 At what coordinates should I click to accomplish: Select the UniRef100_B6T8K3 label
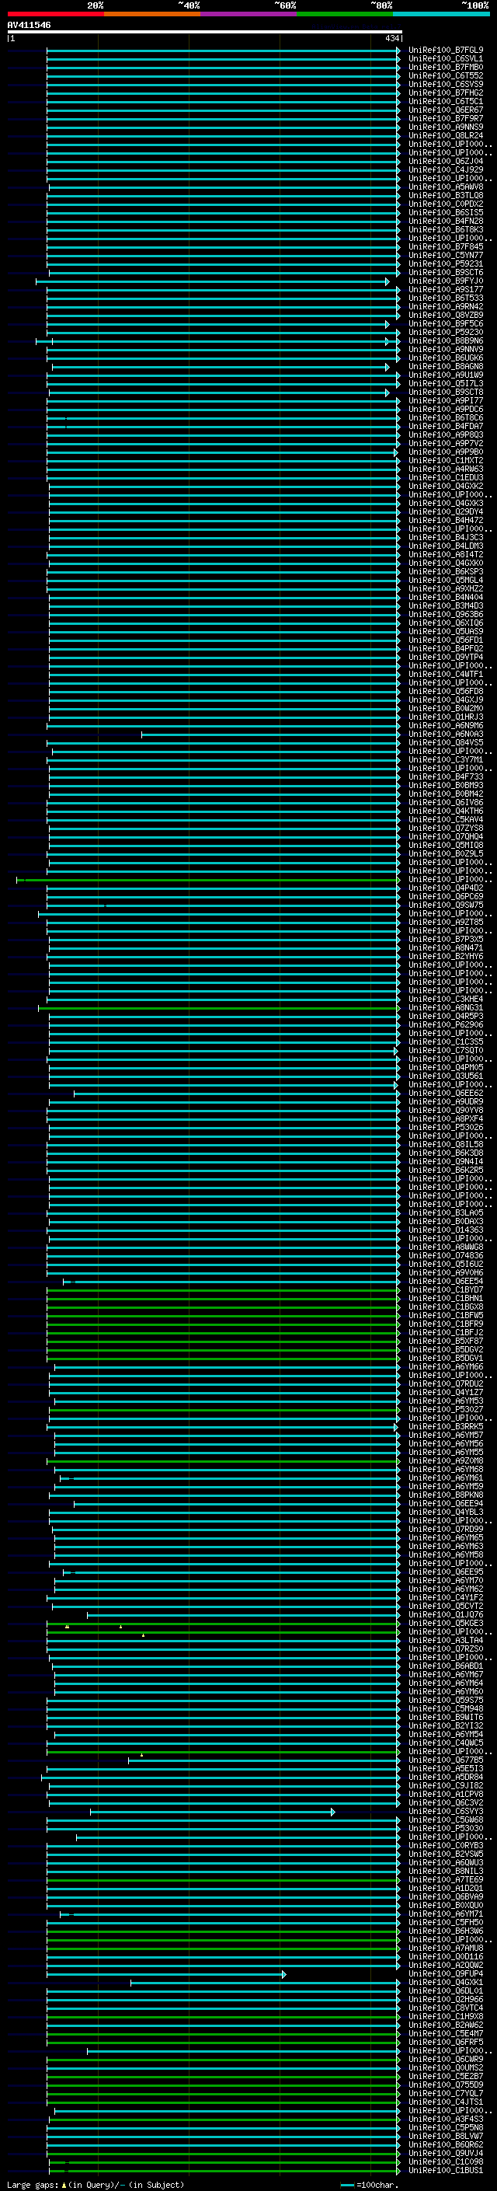pyautogui.click(x=445, y=229)
